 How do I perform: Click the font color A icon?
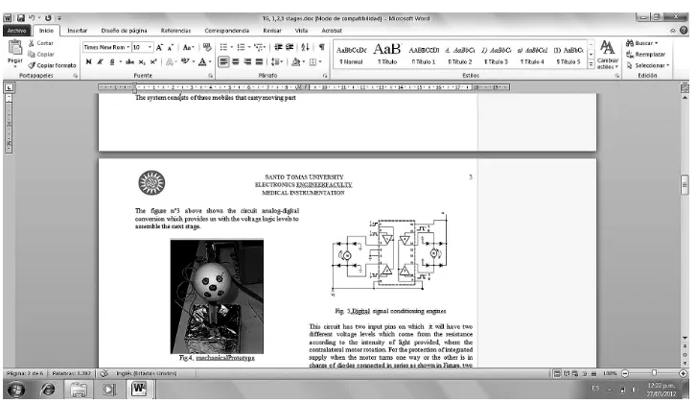coord(202,61)
